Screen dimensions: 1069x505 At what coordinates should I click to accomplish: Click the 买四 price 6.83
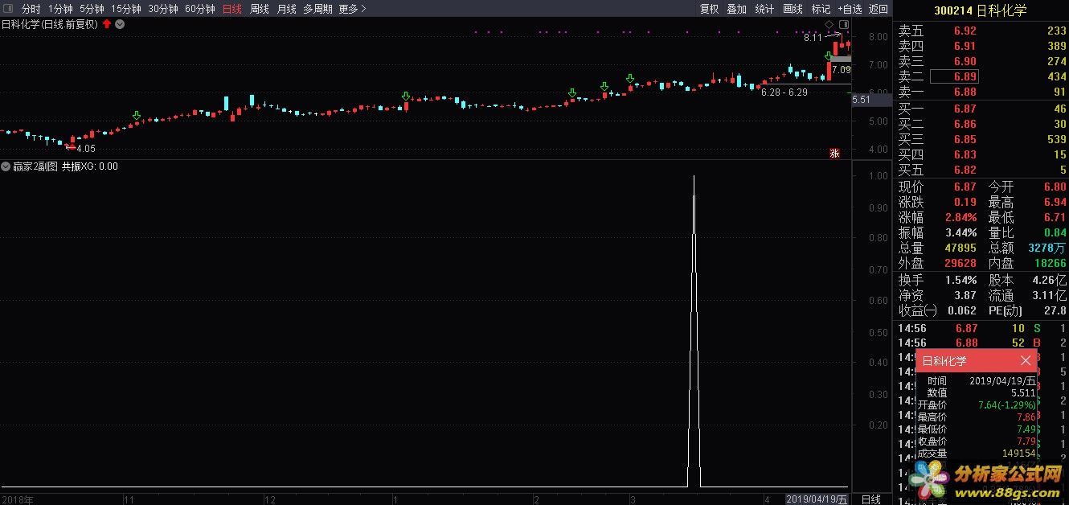(x=965, y=155)
